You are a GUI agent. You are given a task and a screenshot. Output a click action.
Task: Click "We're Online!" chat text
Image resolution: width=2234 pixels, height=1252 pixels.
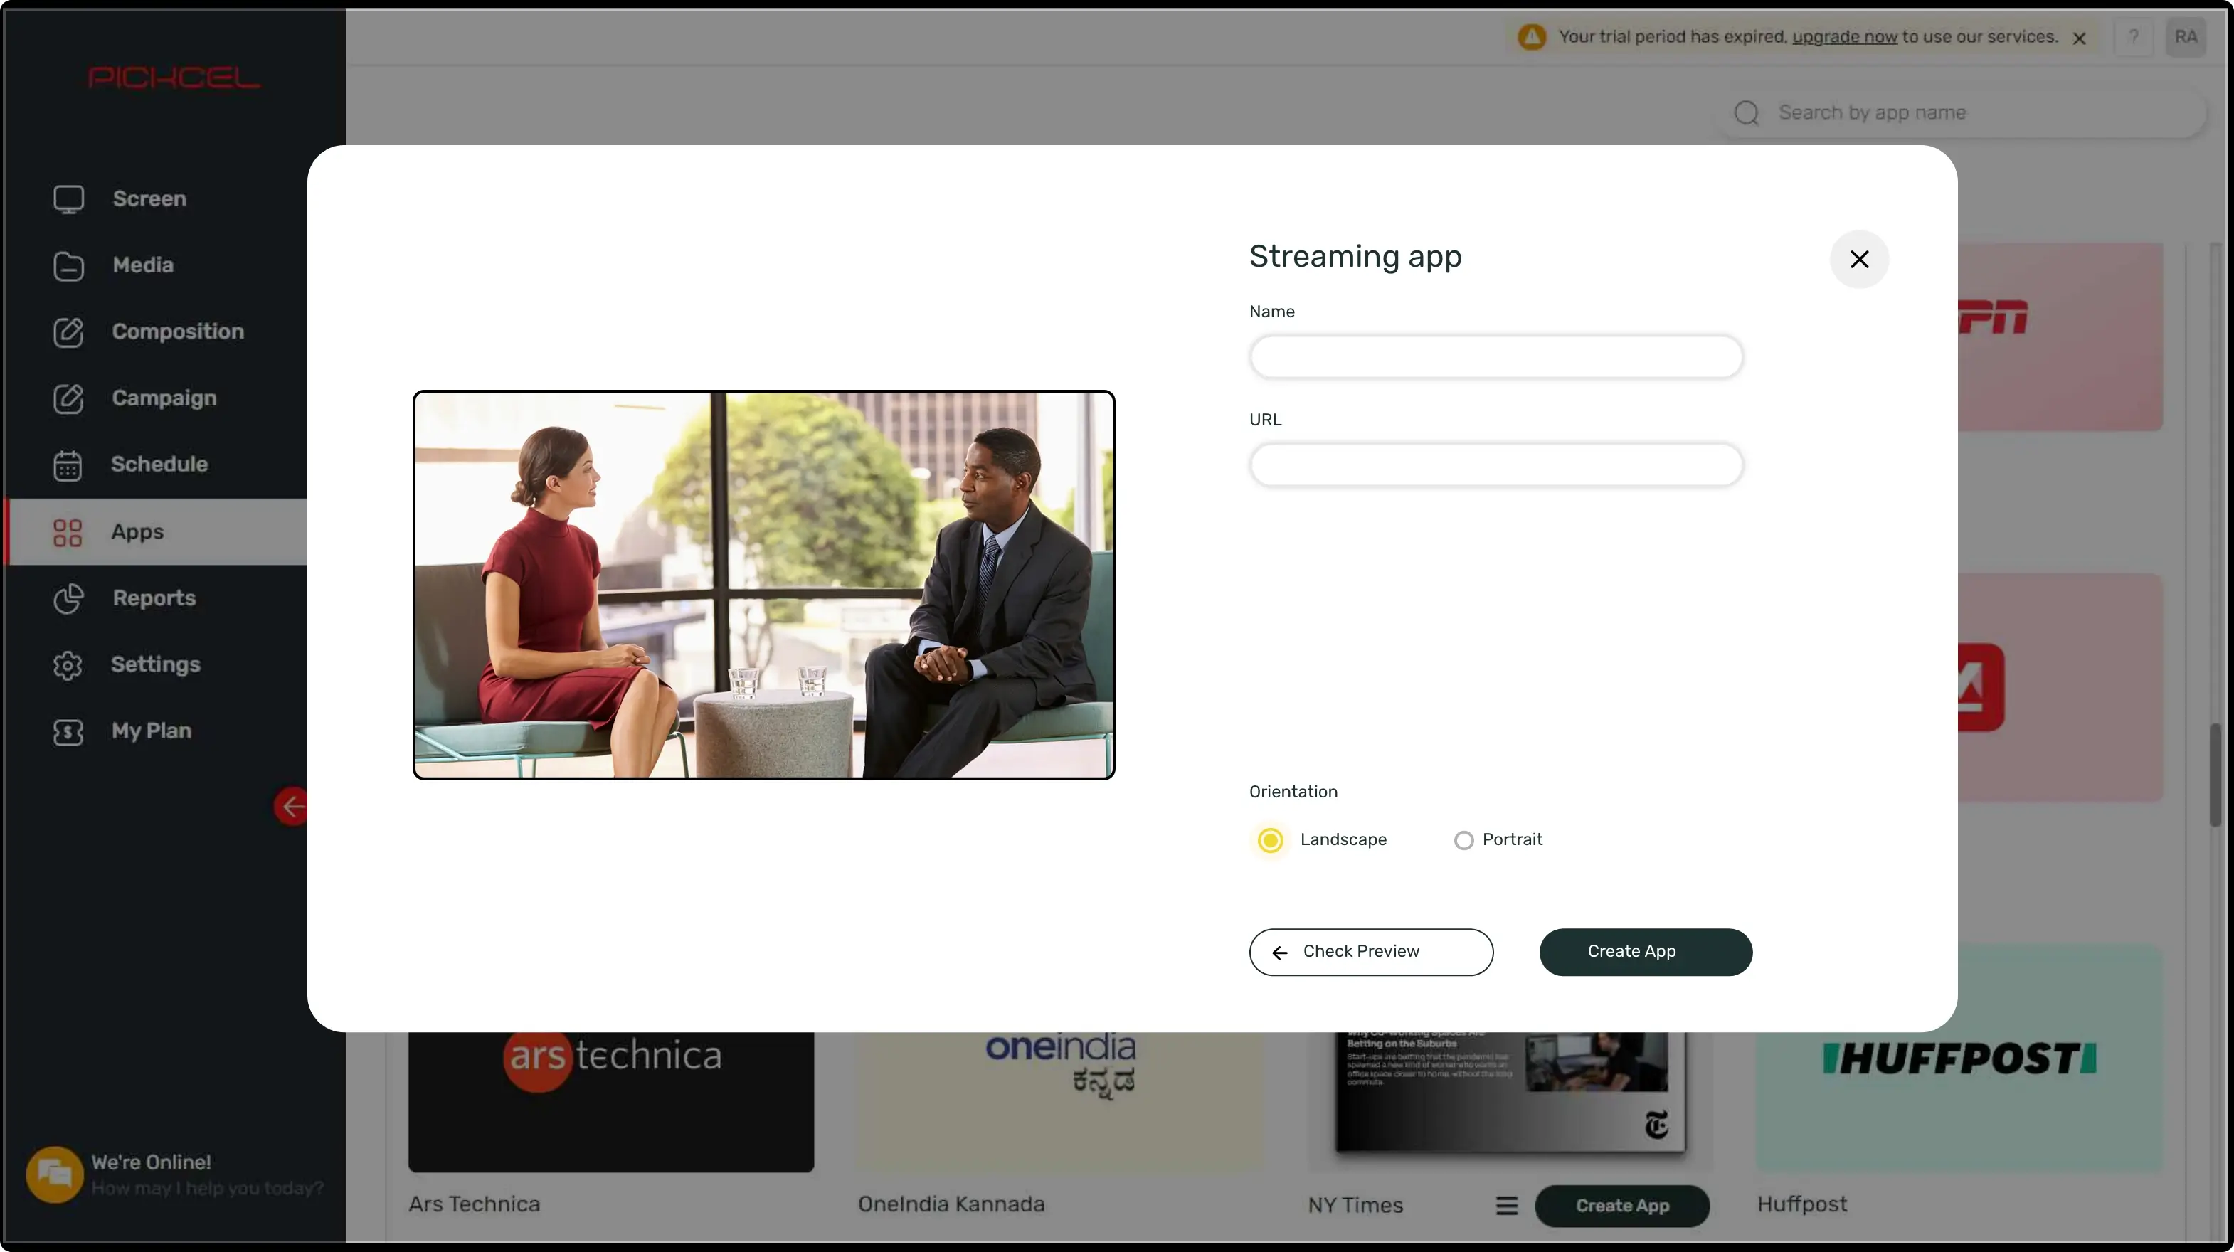point(152,1162)
